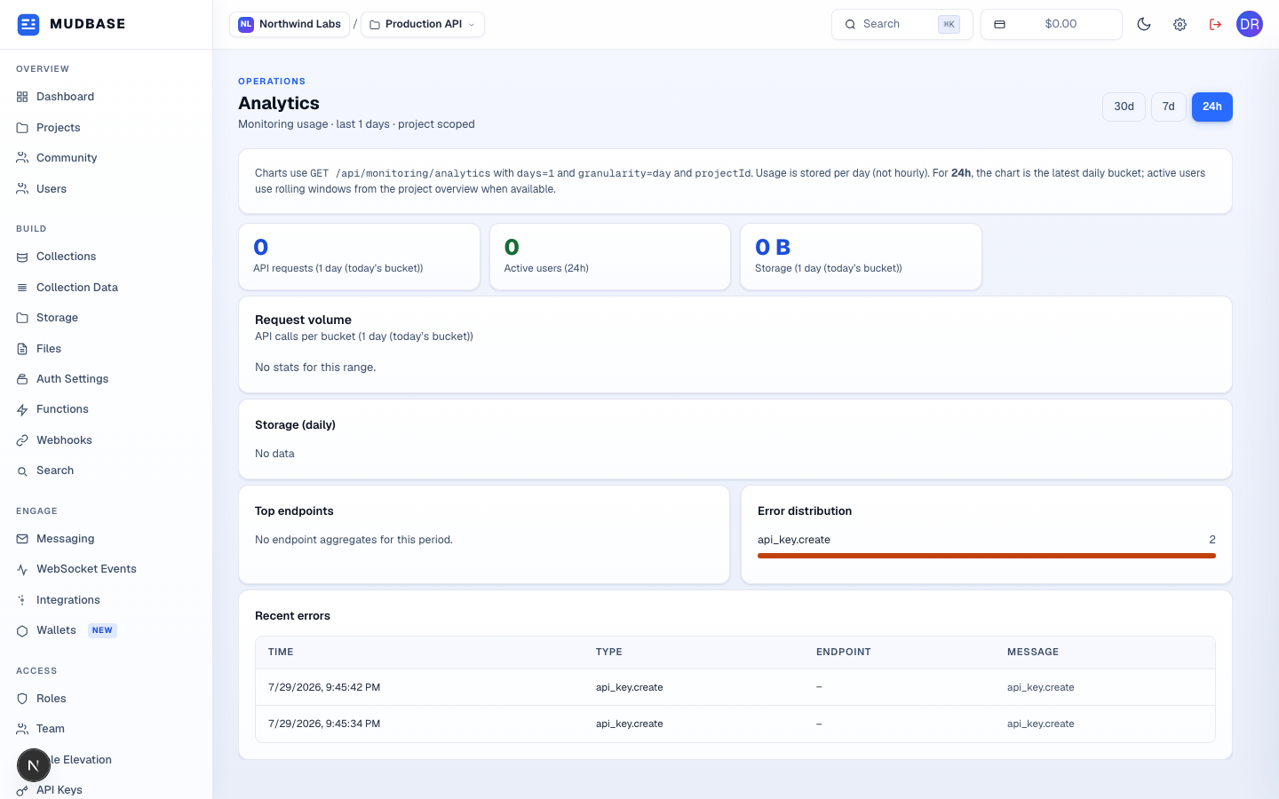Open Functions in the sidebar
The image size is (1279, 799).
(x=106, y=409)
